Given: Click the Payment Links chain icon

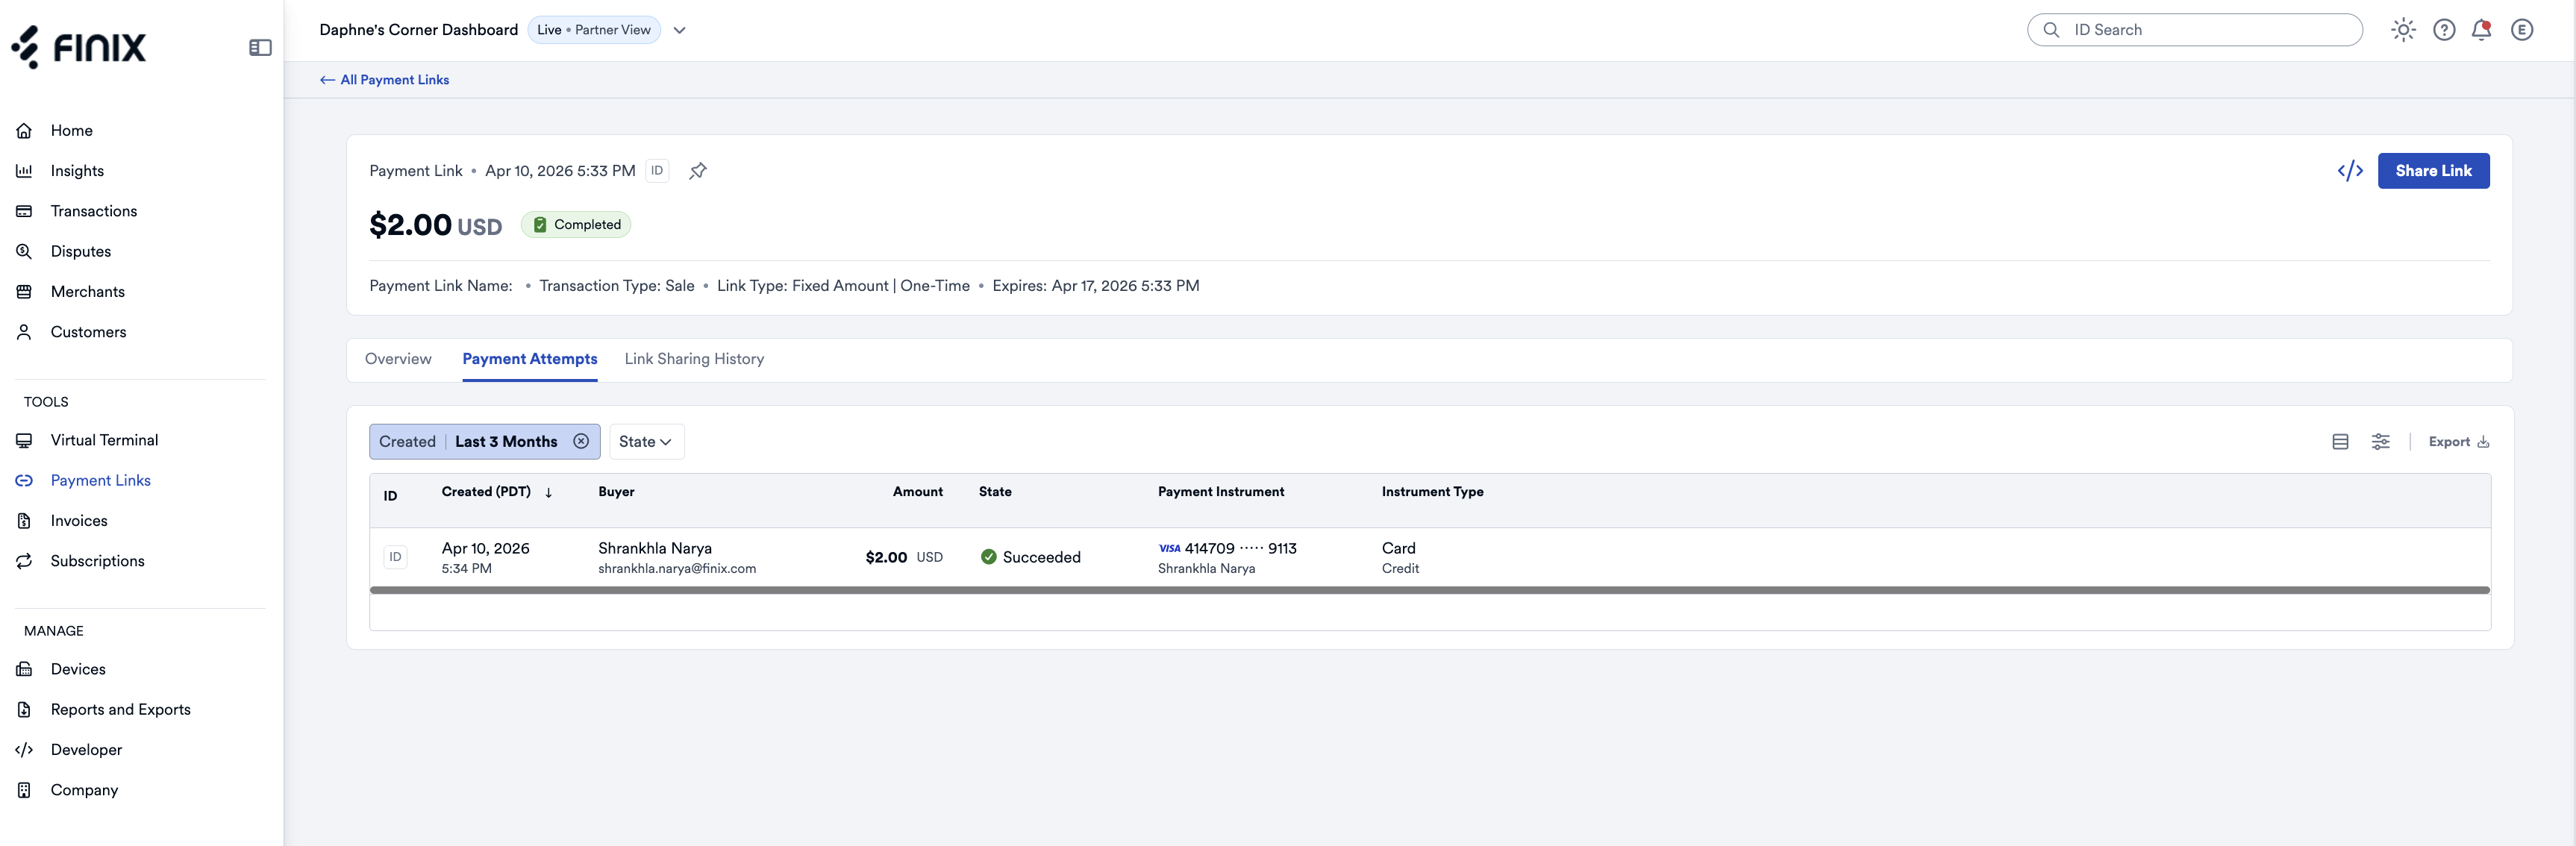Looking at the screenshot, I should click(x=24, y=480).
